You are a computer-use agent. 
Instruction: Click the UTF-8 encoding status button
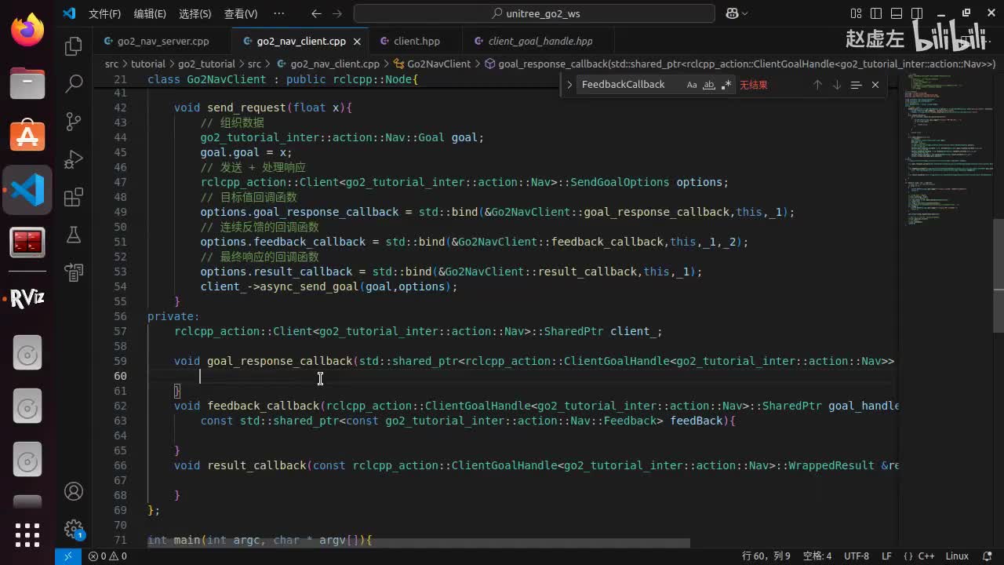click(856, 556)
